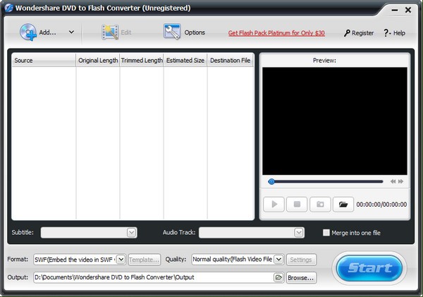
Task: Click Destination File column header
Action: (231, 60)
